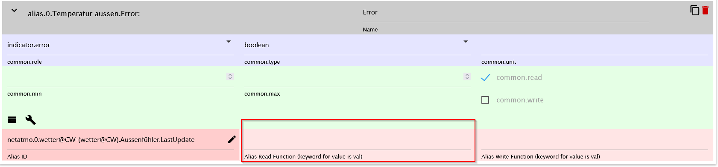
Task: Click into the common.min number field
Action: tap(116, 77)
